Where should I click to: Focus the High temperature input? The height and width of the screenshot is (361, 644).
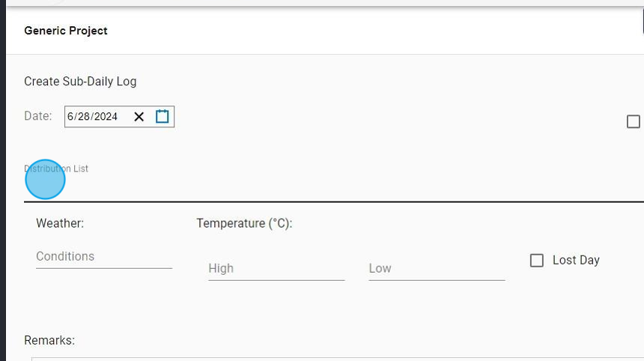pos(276,268)
